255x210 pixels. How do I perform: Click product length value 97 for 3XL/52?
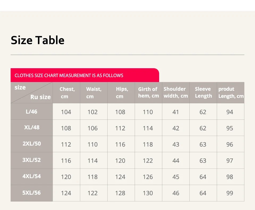click(229, 161)
